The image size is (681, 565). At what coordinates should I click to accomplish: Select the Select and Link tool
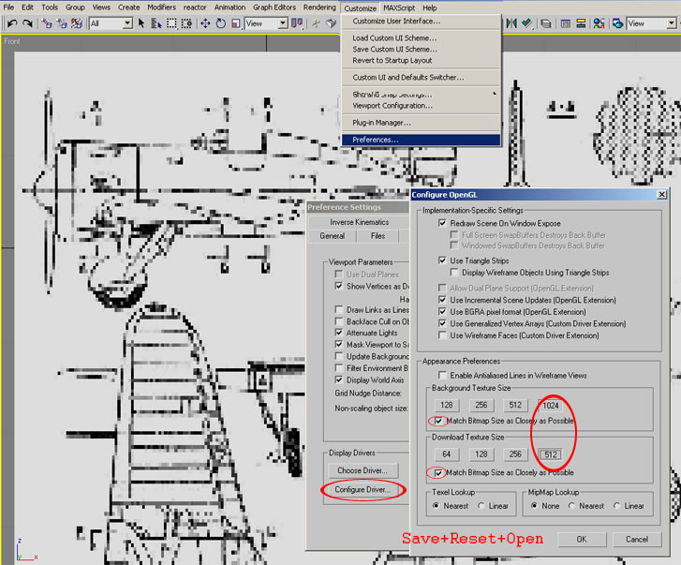click(46, 23)
